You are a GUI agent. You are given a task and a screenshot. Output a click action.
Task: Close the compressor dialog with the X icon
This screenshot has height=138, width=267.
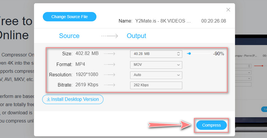(228, 10)
